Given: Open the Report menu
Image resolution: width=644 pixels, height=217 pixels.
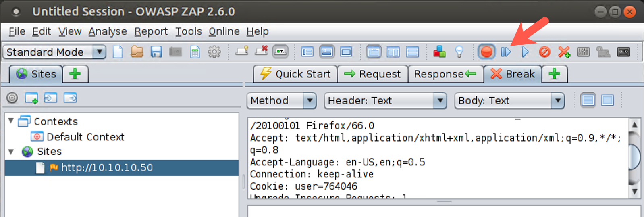Looking at the screenshot, I should point(151,31).
